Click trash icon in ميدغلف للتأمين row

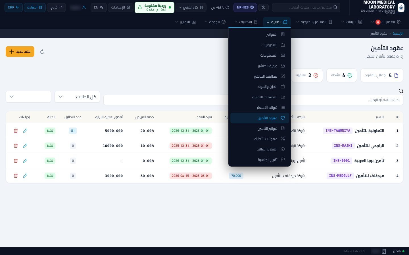(16, 176)
